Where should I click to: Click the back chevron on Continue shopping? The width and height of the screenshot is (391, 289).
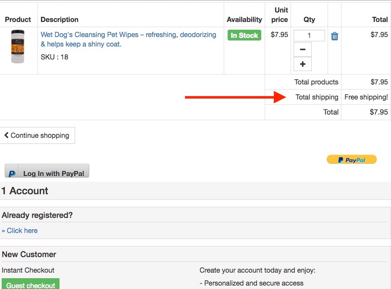(x=6, y=135)
